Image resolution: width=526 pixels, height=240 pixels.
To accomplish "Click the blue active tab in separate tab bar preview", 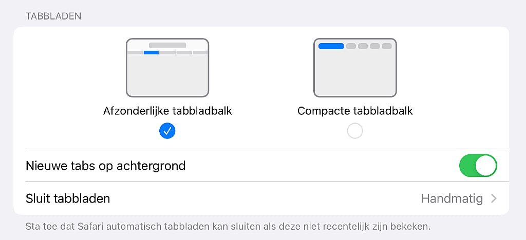I will coord(151,52).
